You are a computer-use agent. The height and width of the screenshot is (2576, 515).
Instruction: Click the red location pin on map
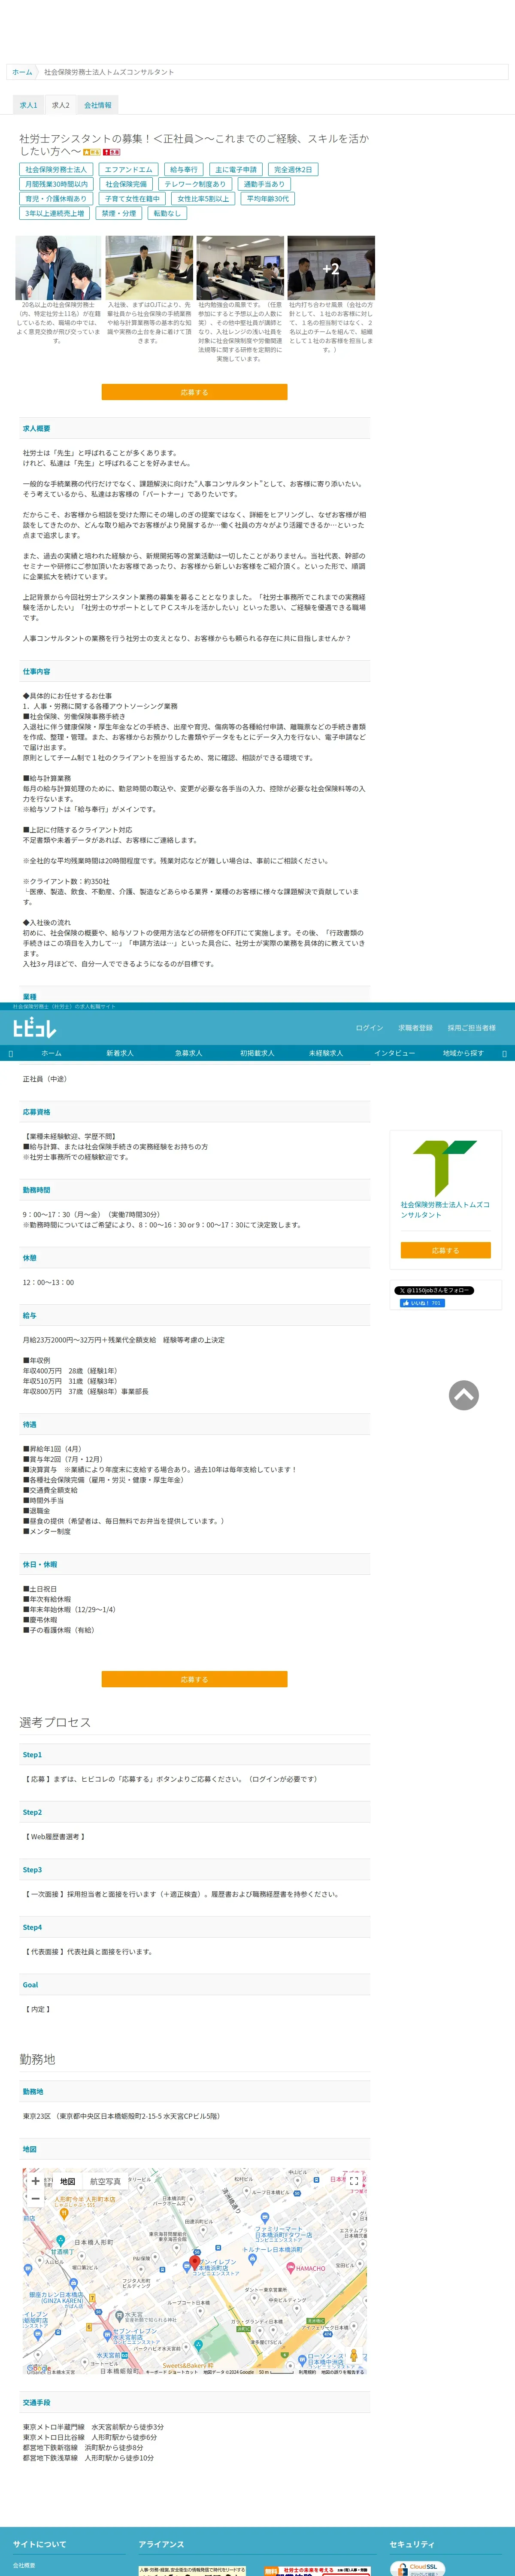point(195,2262)
